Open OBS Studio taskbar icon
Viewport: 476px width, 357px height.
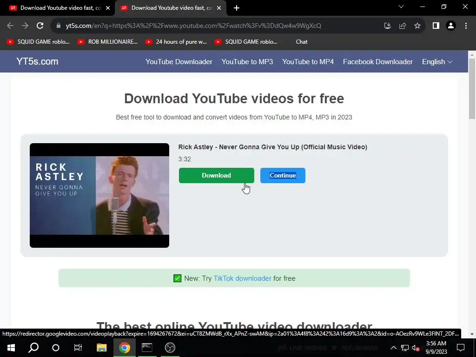tap(170, 348)
